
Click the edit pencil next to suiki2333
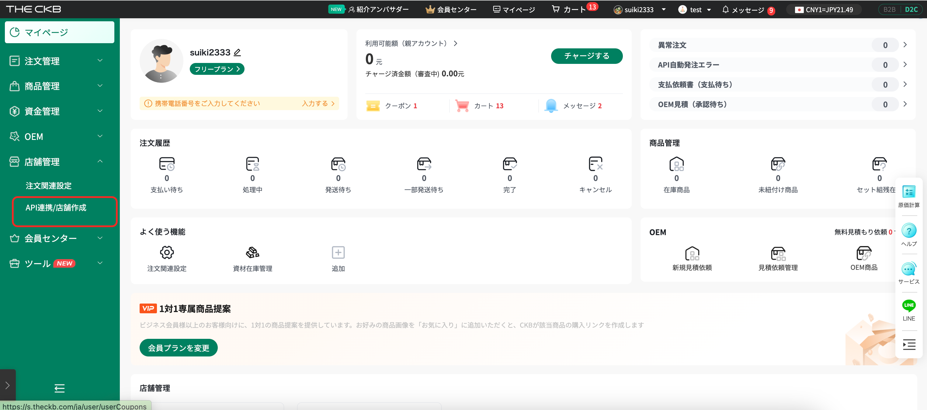pos(237,53)
